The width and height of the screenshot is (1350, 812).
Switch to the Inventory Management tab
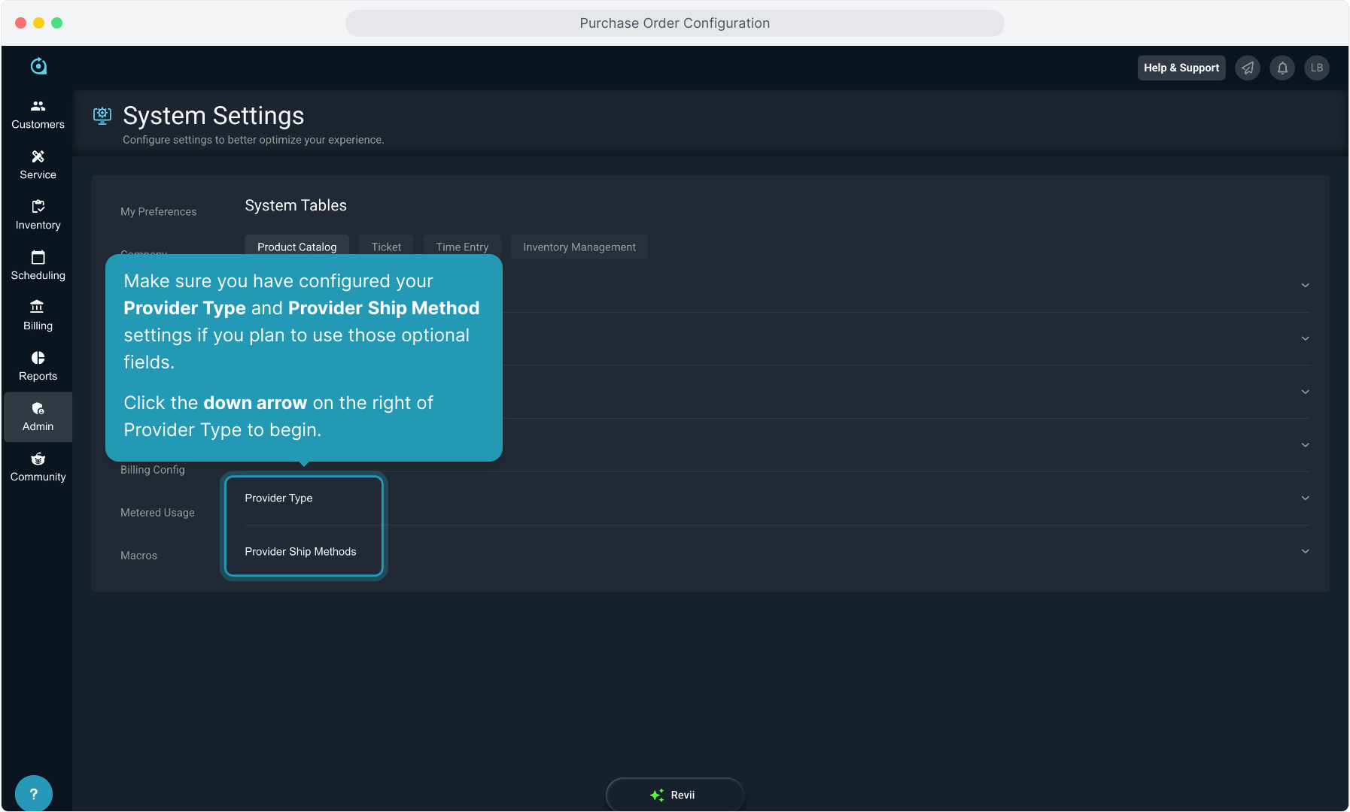click(x=579, y=247)
